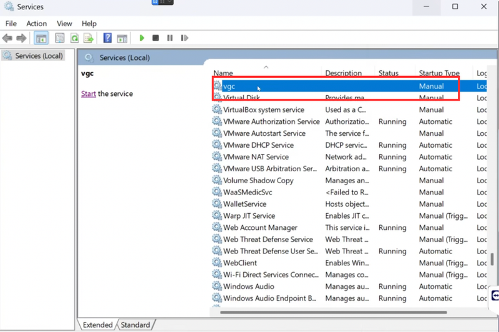The image size is (499, 332).
Task: Click gear icon beside VMware Autostart Service
Action: pos(217,133)
